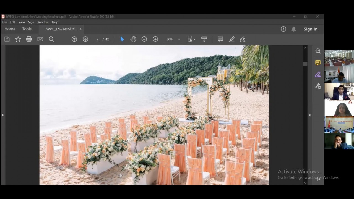Switch to the Tools tab

pos(27,29)
